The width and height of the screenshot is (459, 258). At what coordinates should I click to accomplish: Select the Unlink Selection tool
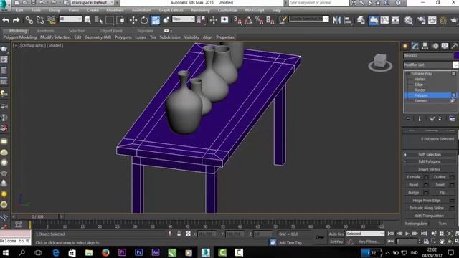pos(40,20)
